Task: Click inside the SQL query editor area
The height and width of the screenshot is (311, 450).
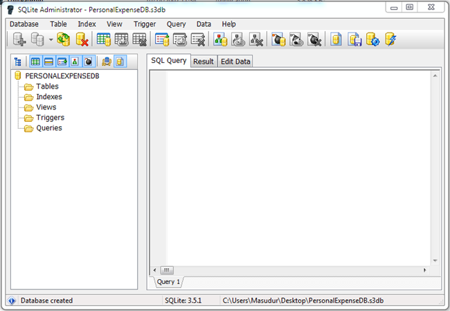Action: pos(298,168)
